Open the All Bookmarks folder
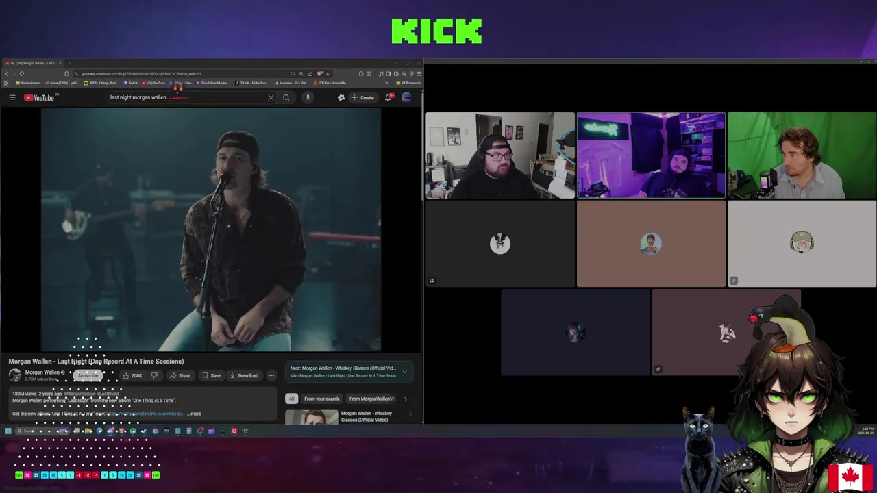The image size is (877, 493). (408, 83)
